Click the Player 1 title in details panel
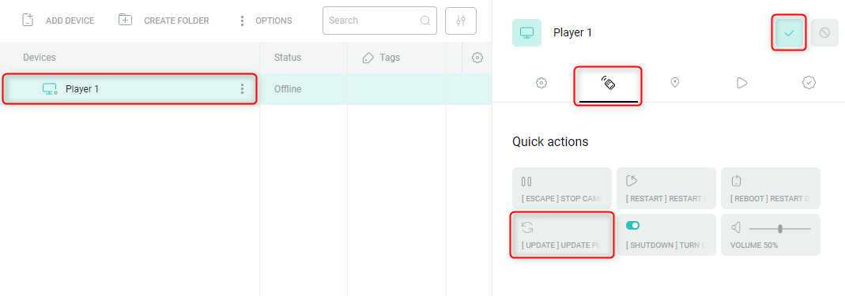Viewport: 845px width, 296px height. 573,33
